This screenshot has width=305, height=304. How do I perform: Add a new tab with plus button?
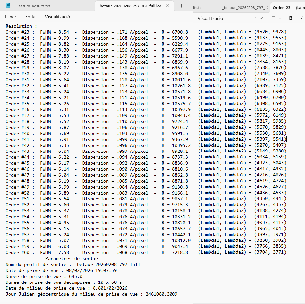coord(181,6)
